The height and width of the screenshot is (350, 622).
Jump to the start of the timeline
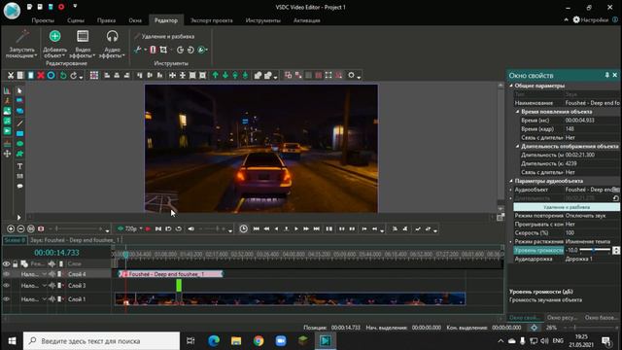(257, 229)
